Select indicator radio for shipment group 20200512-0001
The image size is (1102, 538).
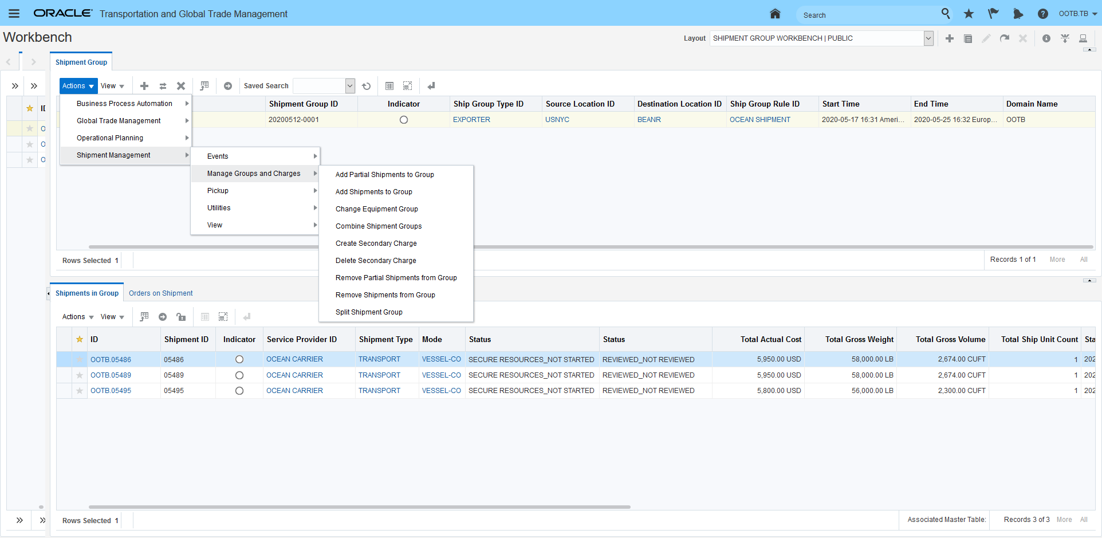pos(404,120)
